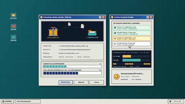Click the Decompressing ZIP Archive... status text

click(132, 74)
